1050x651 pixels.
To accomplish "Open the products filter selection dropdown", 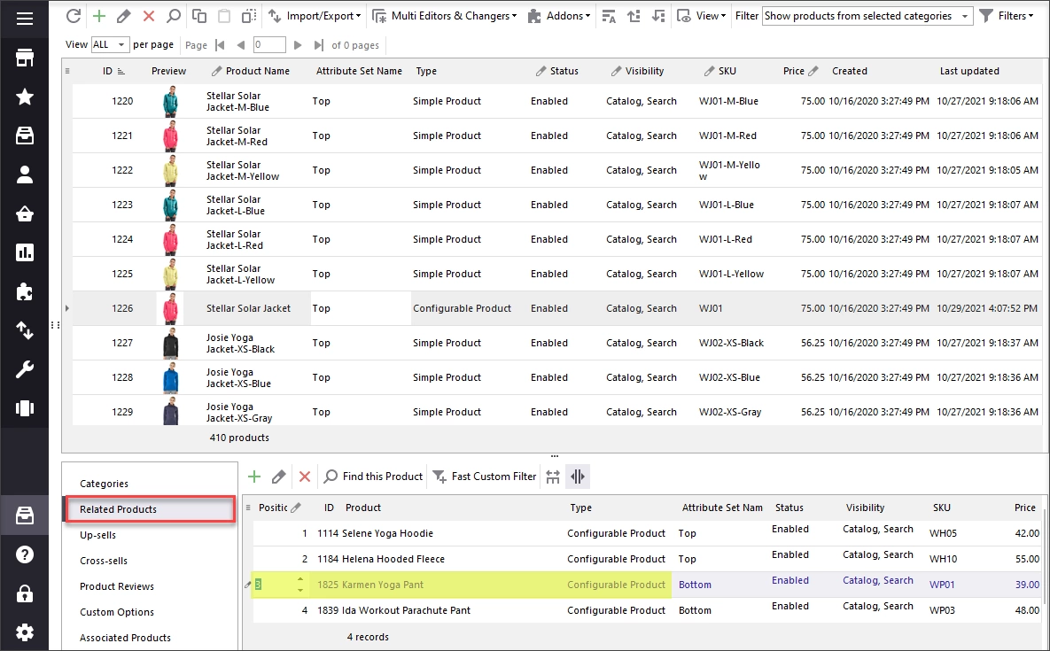I will (x=867, y=16).
